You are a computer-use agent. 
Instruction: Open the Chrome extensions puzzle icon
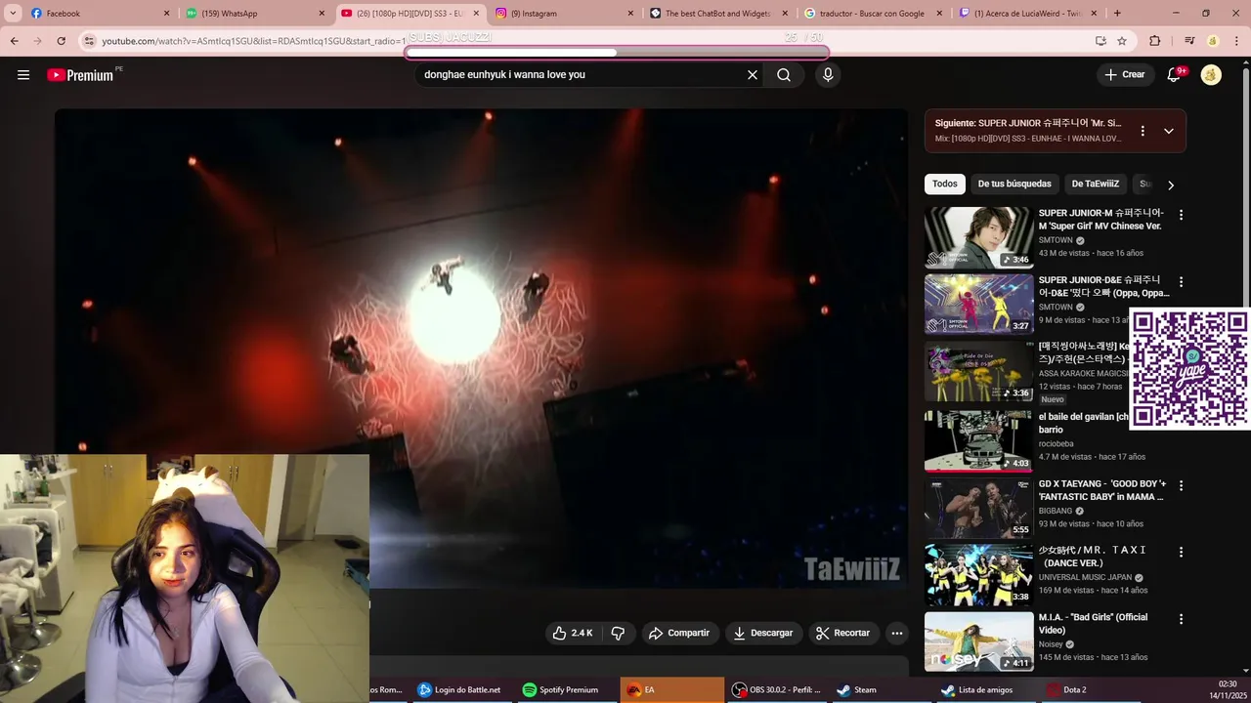coord(1155,41)
